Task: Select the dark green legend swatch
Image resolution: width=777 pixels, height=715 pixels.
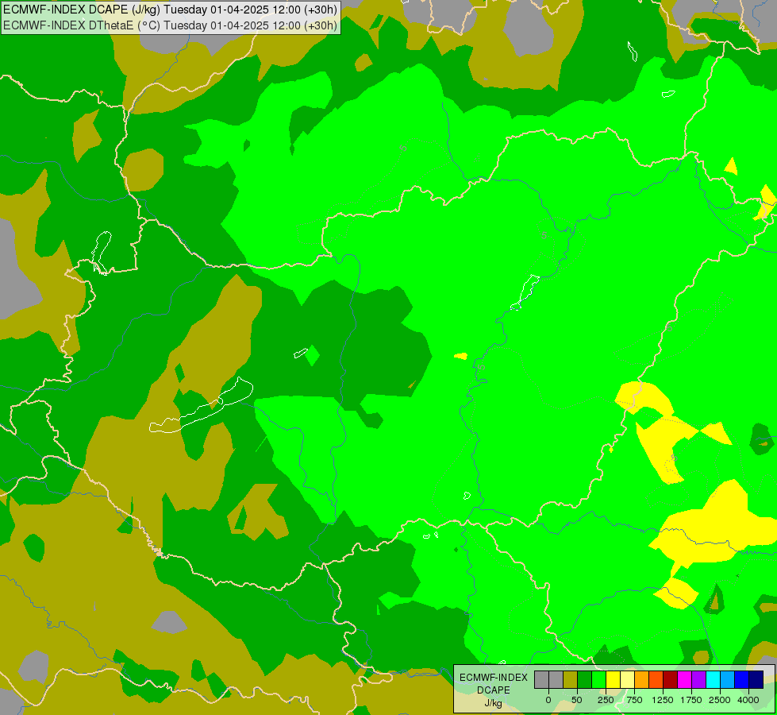Action: (585, 679)
